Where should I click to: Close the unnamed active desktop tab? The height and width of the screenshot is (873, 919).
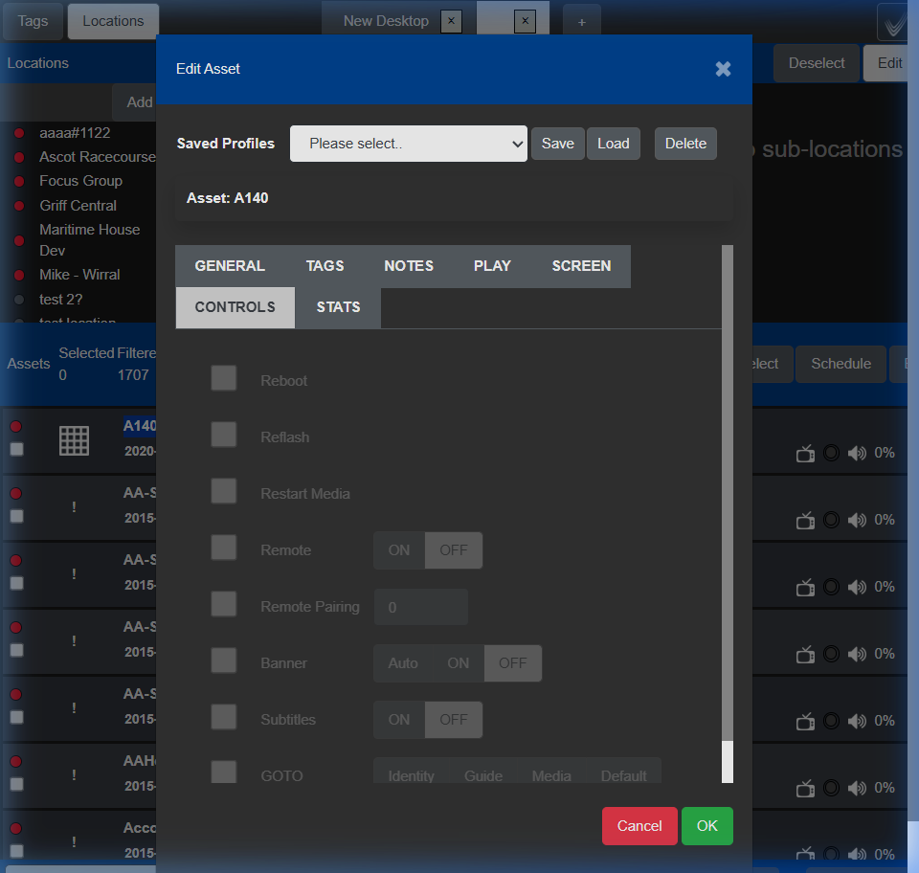tap(526, 22)
